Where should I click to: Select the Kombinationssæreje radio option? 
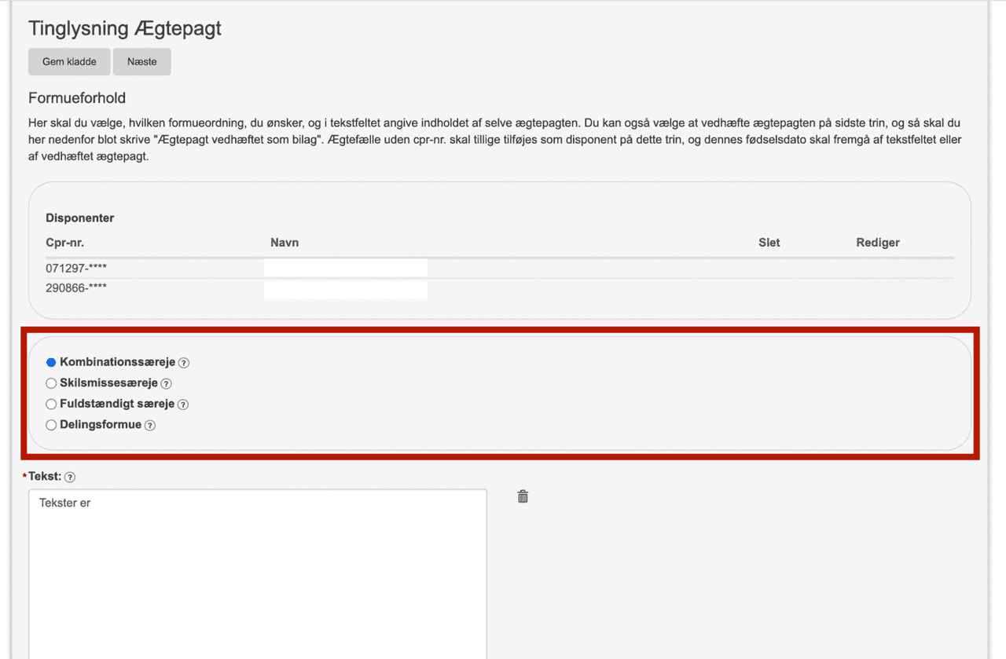point(51,363)
